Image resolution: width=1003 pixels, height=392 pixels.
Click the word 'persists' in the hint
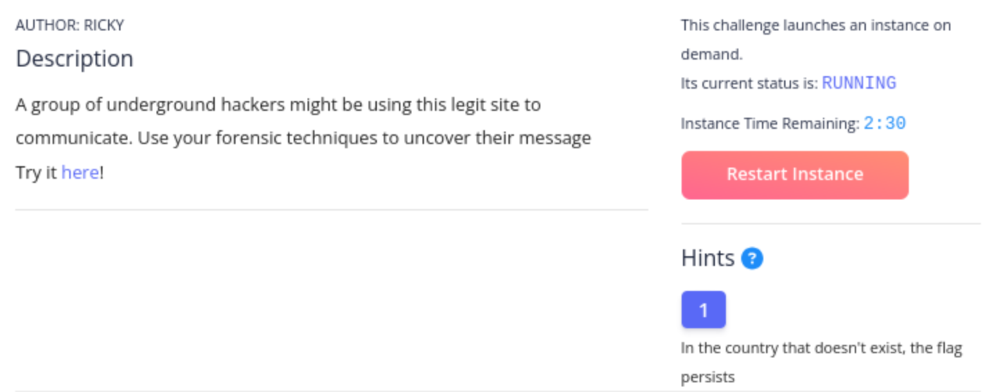click(708, 378)
